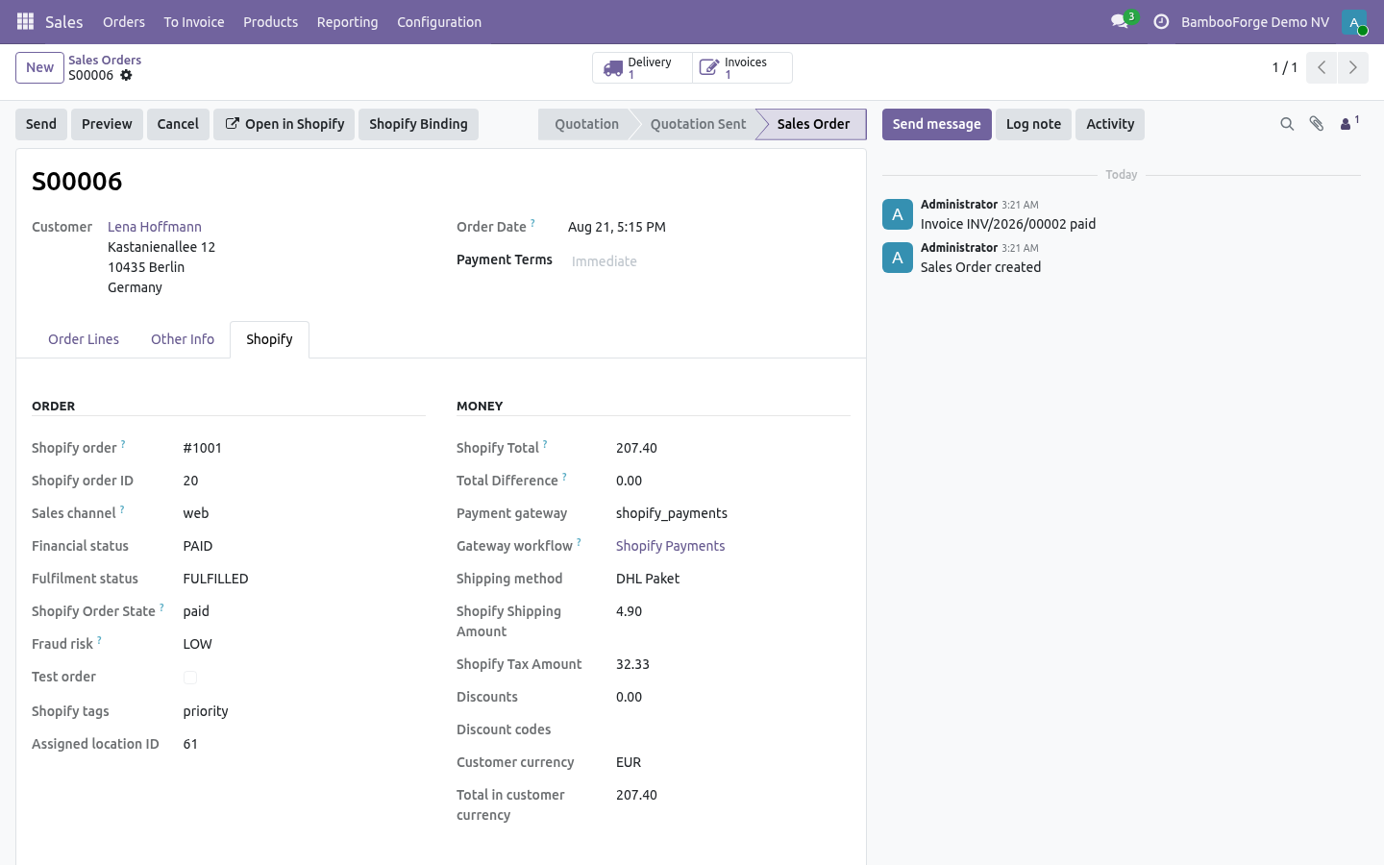Viewport: 1384px width, 865px height.
Task: Search messages with the magnifier icon
Action: [1287, 124]
